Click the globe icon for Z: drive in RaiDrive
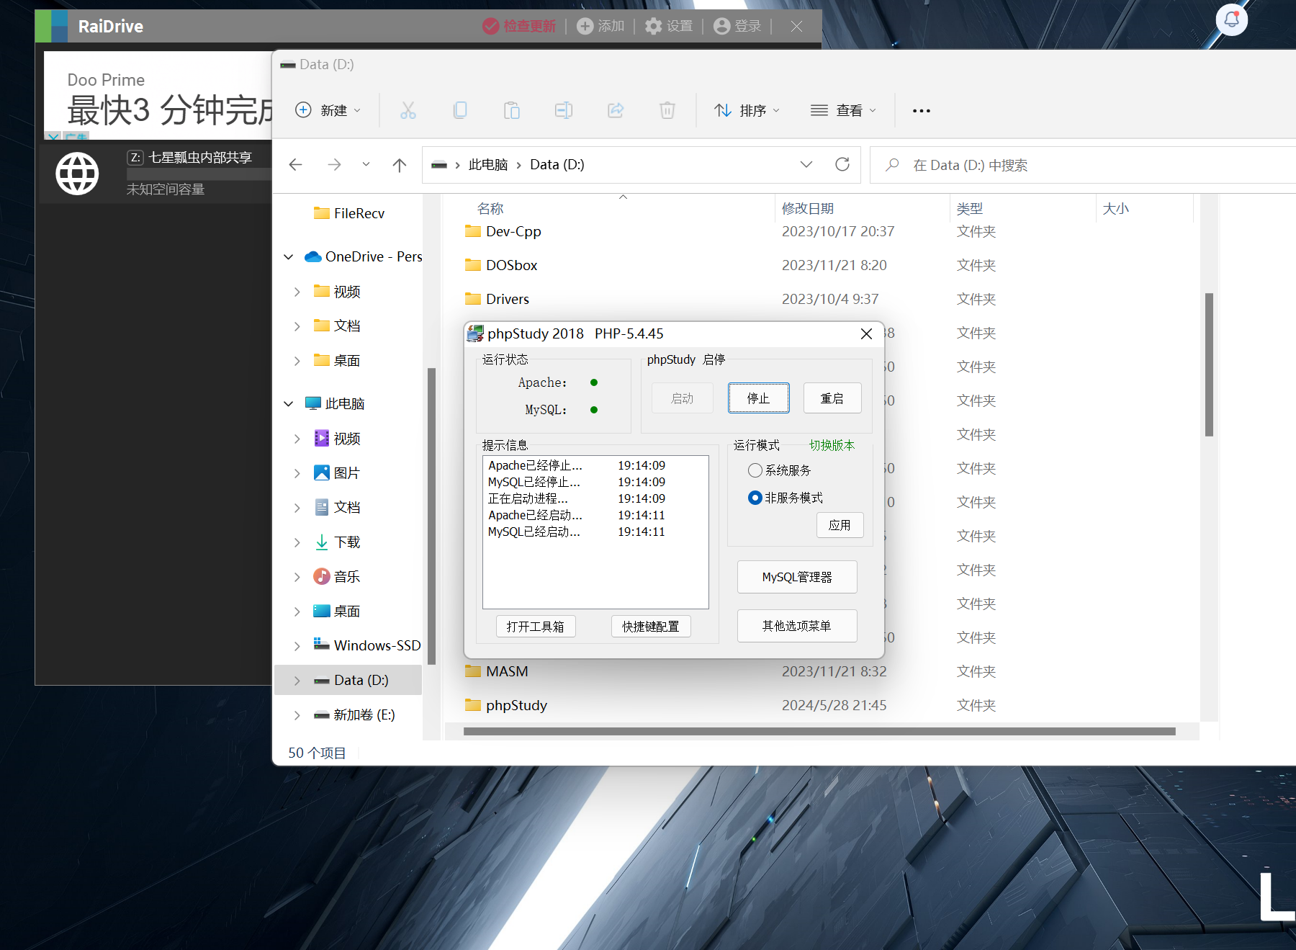The image size is (1296, 950). tap(78, 174)
